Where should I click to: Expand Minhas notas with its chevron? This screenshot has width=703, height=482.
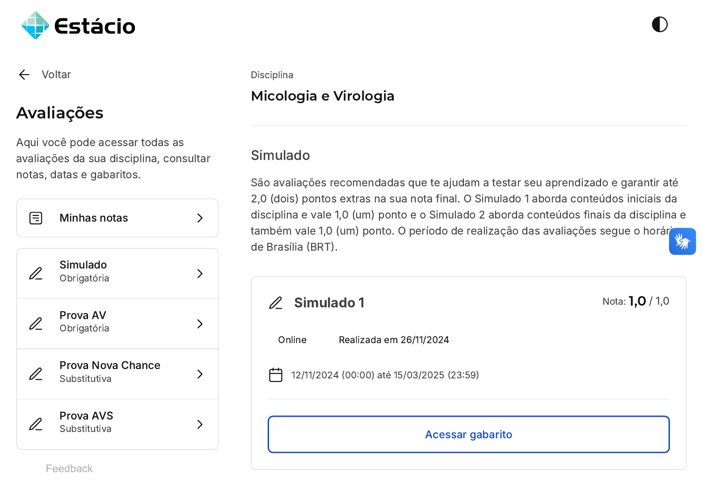click(200, 218)
